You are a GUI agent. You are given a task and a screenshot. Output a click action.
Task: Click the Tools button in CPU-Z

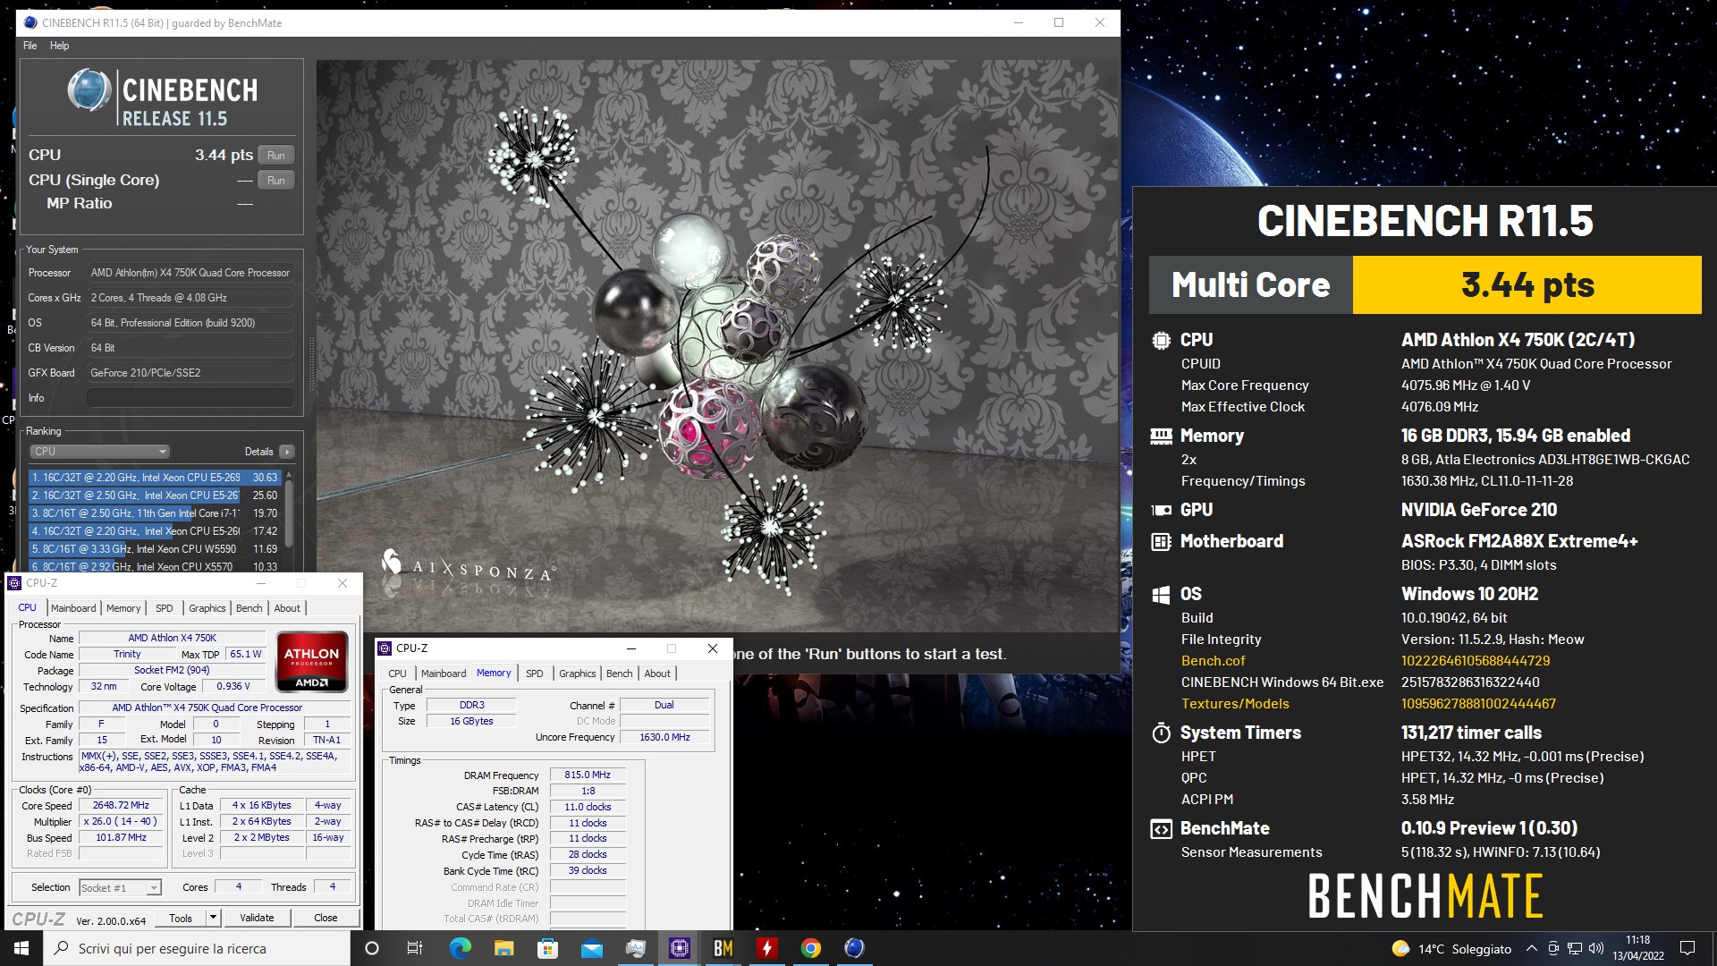[181, 919]
